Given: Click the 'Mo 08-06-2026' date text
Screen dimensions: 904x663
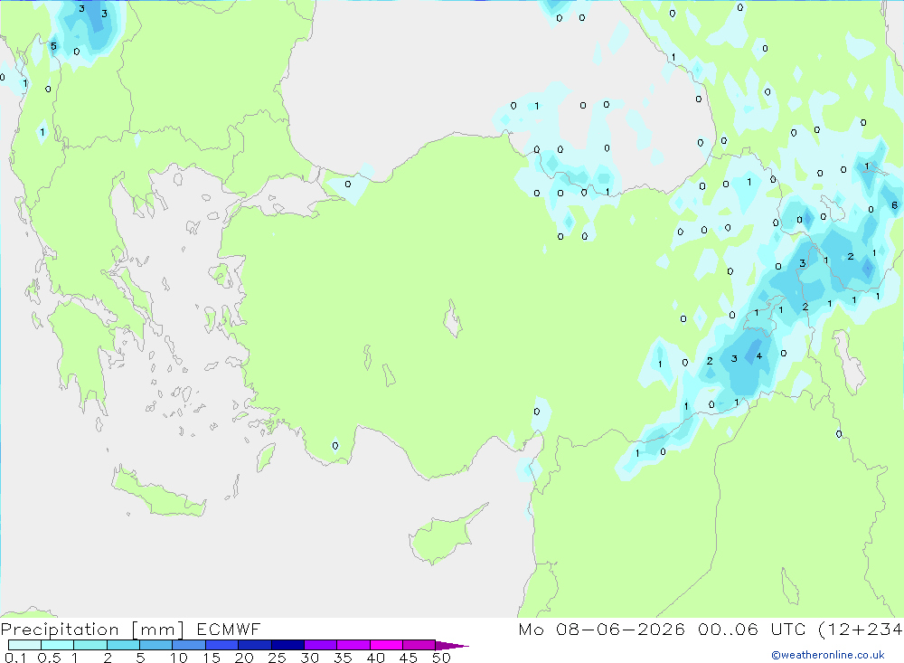Looking at the screenshot, I should 601,629.
